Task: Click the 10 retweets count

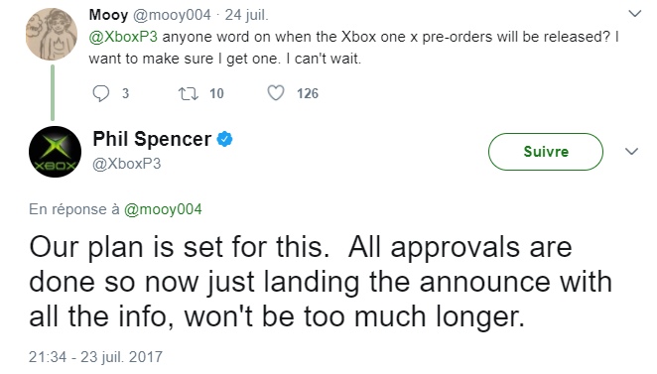Action: [216, 93]
